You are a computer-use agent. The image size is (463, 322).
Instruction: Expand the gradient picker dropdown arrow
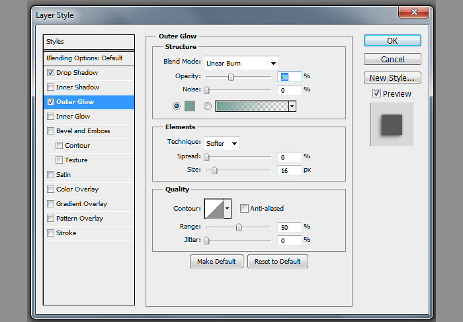click(292, 106)
